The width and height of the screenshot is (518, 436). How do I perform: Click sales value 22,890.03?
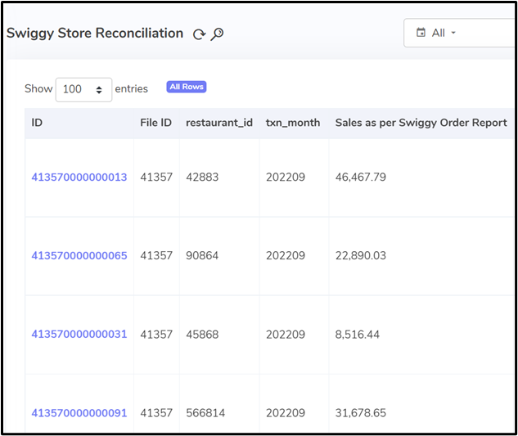(361, 256)
